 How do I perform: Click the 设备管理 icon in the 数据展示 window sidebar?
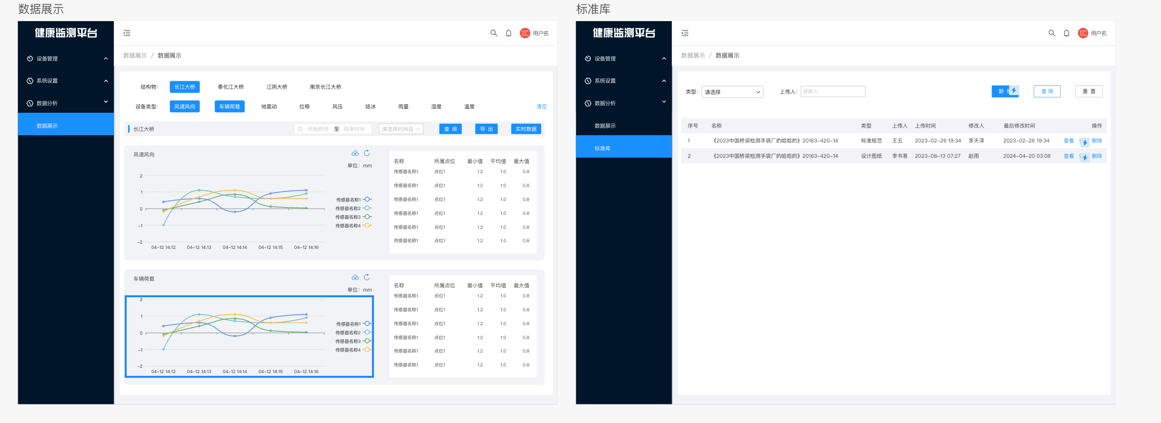pyautogui.click(x=30, y=59)
